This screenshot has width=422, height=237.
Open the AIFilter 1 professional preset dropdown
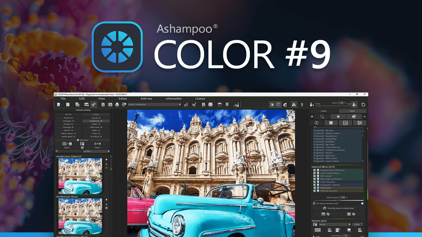coord(154,104)
